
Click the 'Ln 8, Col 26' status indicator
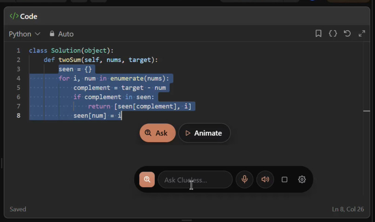(348, 209)
